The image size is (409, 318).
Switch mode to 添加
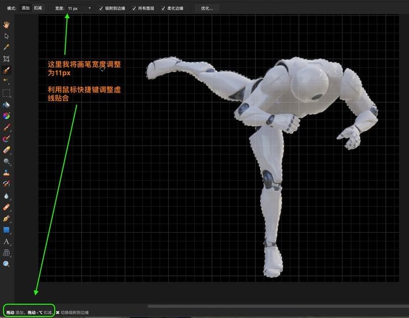[26, 9]
